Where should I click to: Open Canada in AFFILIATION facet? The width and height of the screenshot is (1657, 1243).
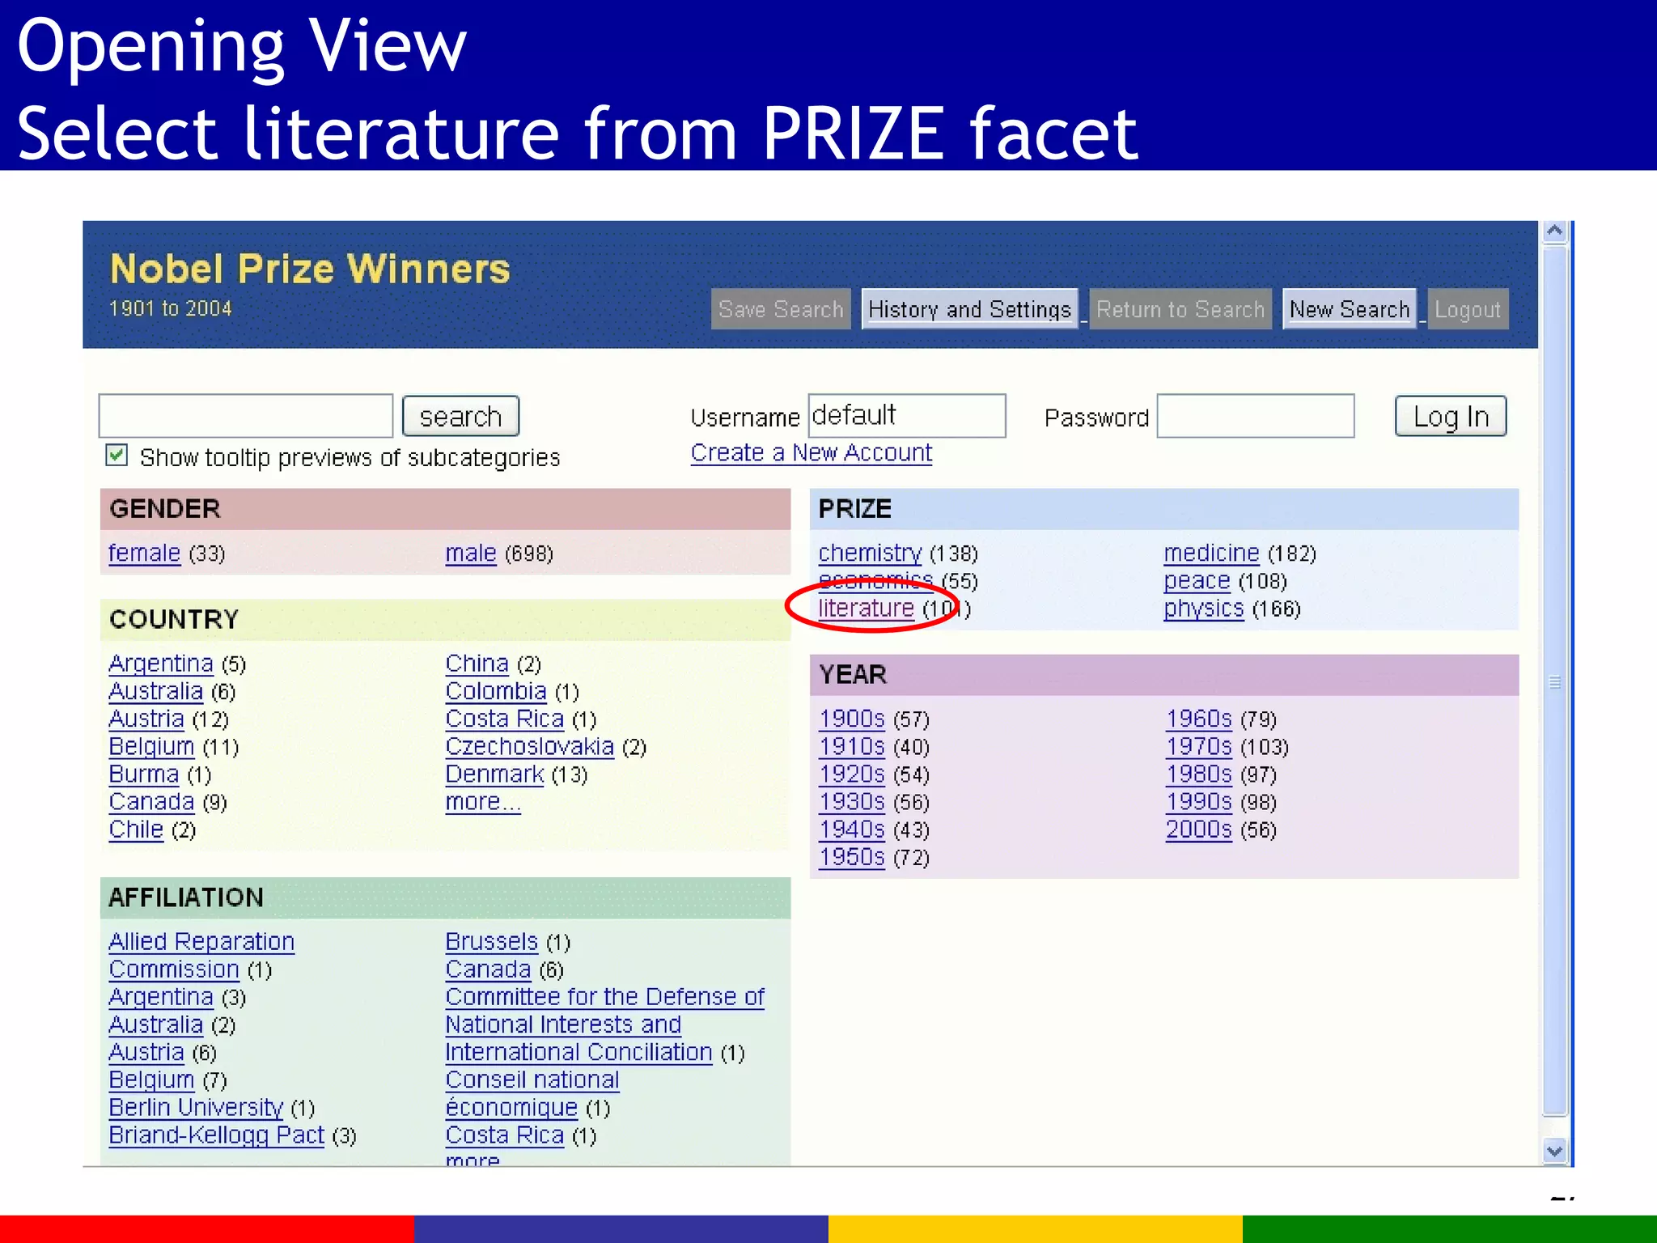coord(488,969)
